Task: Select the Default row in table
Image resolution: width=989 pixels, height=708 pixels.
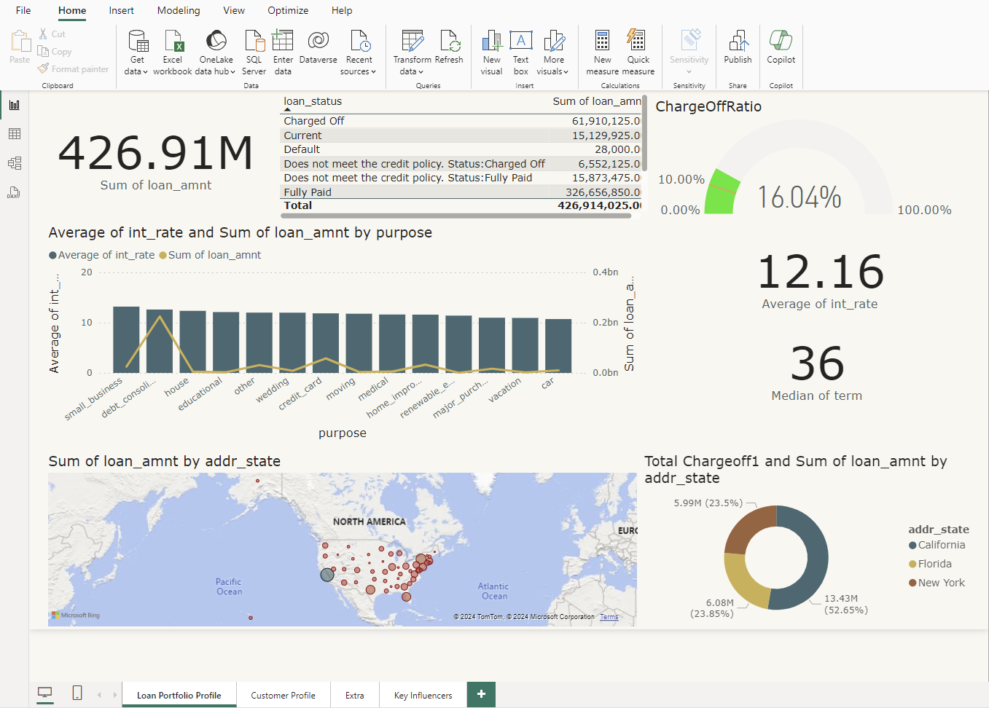Action: coord(461,149)
